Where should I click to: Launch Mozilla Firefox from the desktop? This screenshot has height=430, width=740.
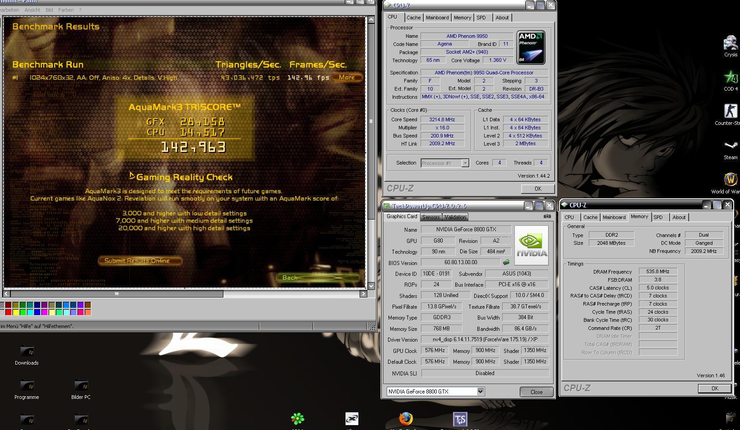click(x=406, y=419)
